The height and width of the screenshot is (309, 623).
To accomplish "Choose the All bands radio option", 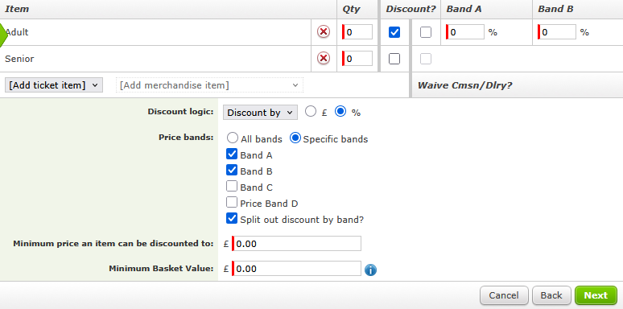I will 233,138.
